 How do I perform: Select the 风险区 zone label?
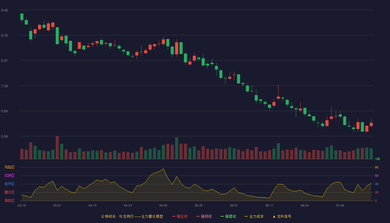click(x=9, y=167)
